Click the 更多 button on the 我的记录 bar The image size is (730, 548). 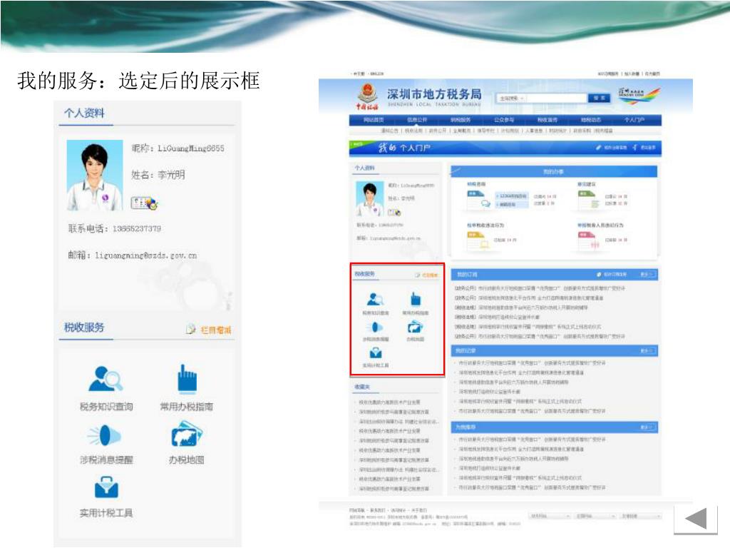point(647,350)
